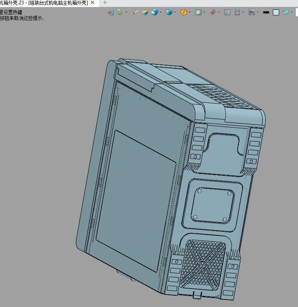Click the teal layers stack icon

(x=286, y=12)
